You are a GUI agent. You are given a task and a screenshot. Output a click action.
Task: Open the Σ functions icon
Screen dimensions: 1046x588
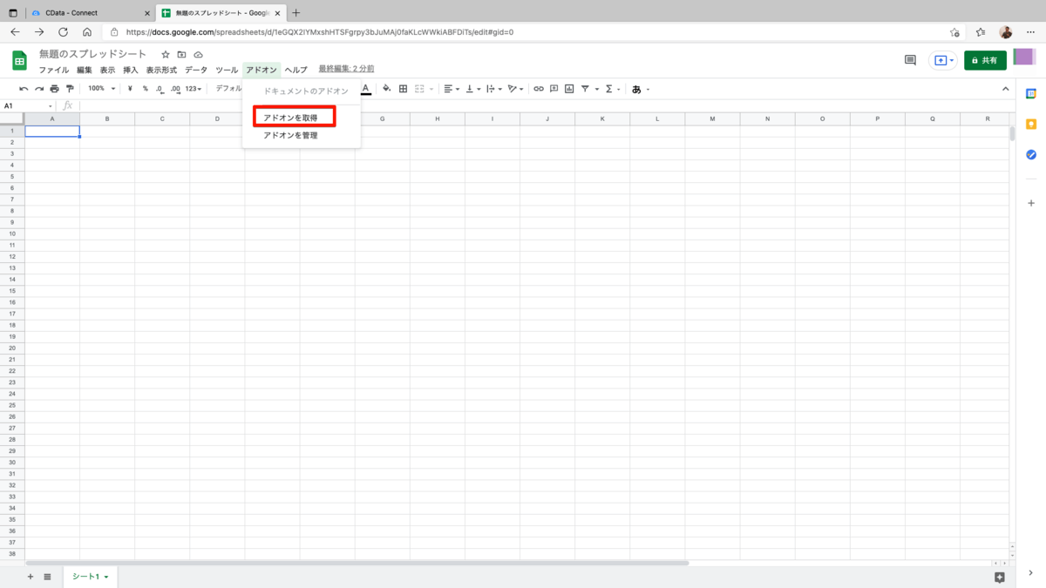click(608, 89)
